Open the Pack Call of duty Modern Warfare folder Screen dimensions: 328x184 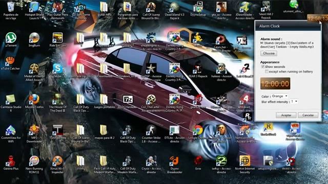(x=104, y=161)
